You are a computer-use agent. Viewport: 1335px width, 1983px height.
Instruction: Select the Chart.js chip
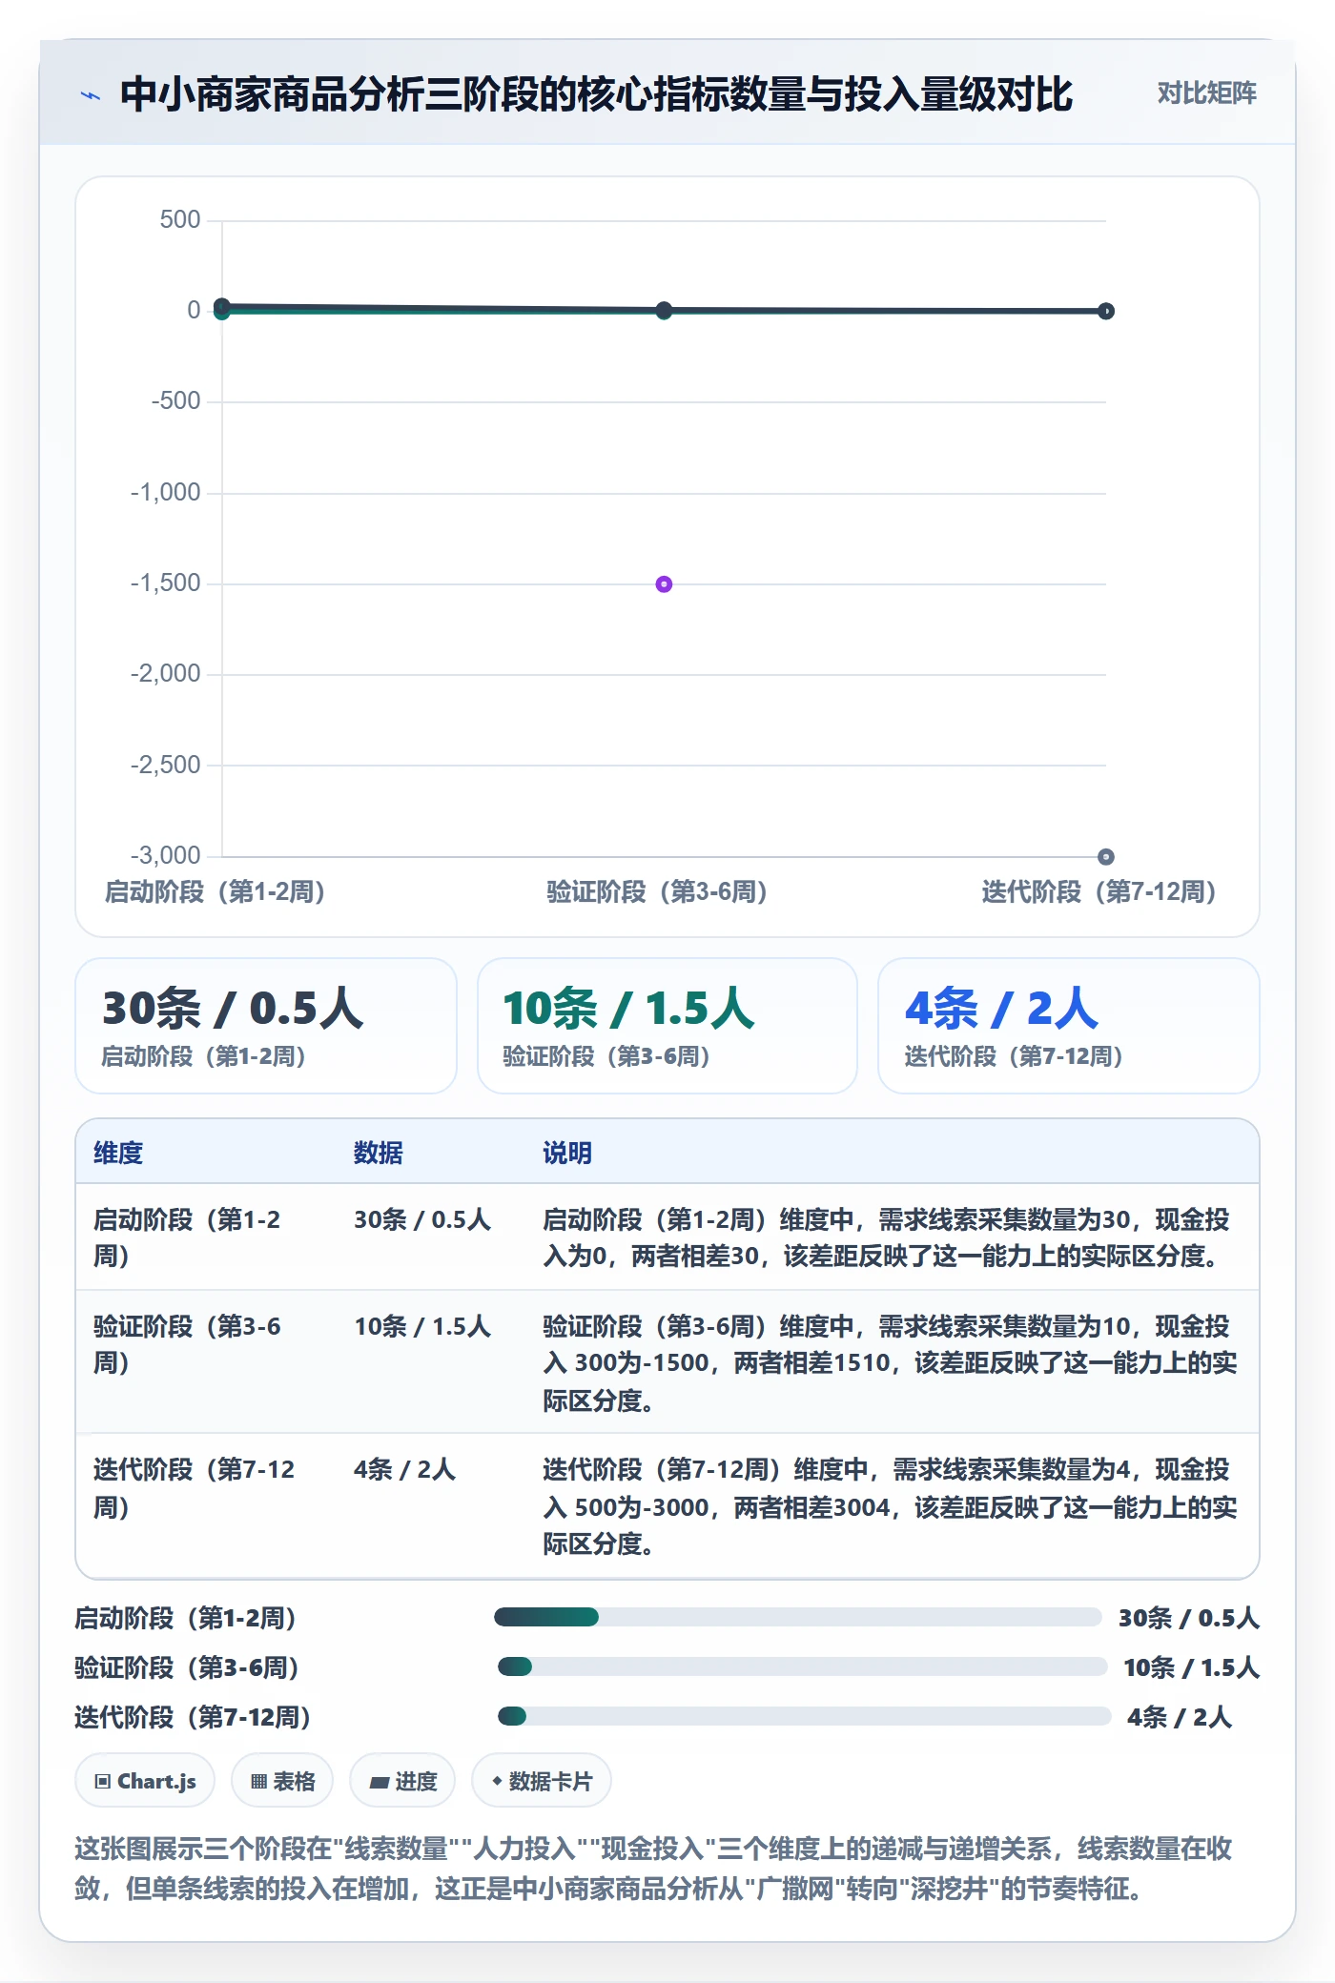coord(145,1780)
